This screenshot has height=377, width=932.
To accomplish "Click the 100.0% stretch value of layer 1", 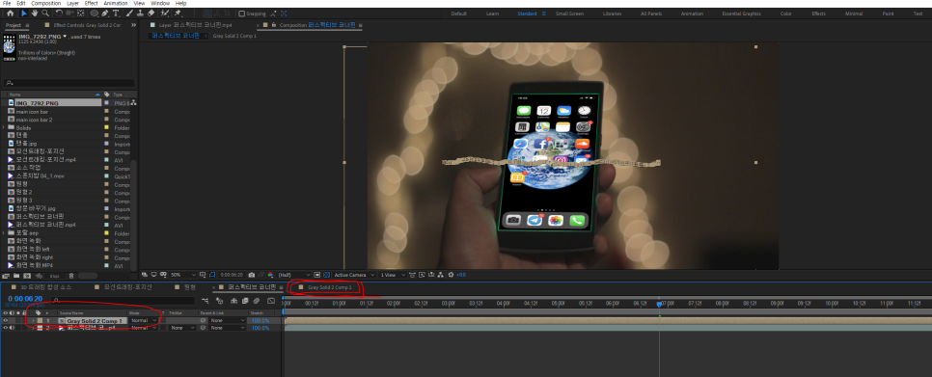I will [x=260, y=321].
